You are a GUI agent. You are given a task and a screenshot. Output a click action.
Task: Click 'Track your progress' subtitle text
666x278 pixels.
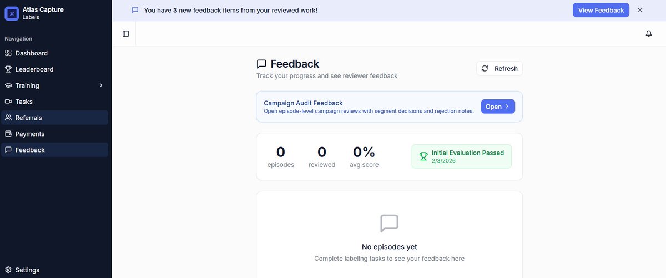coord(327,76)
